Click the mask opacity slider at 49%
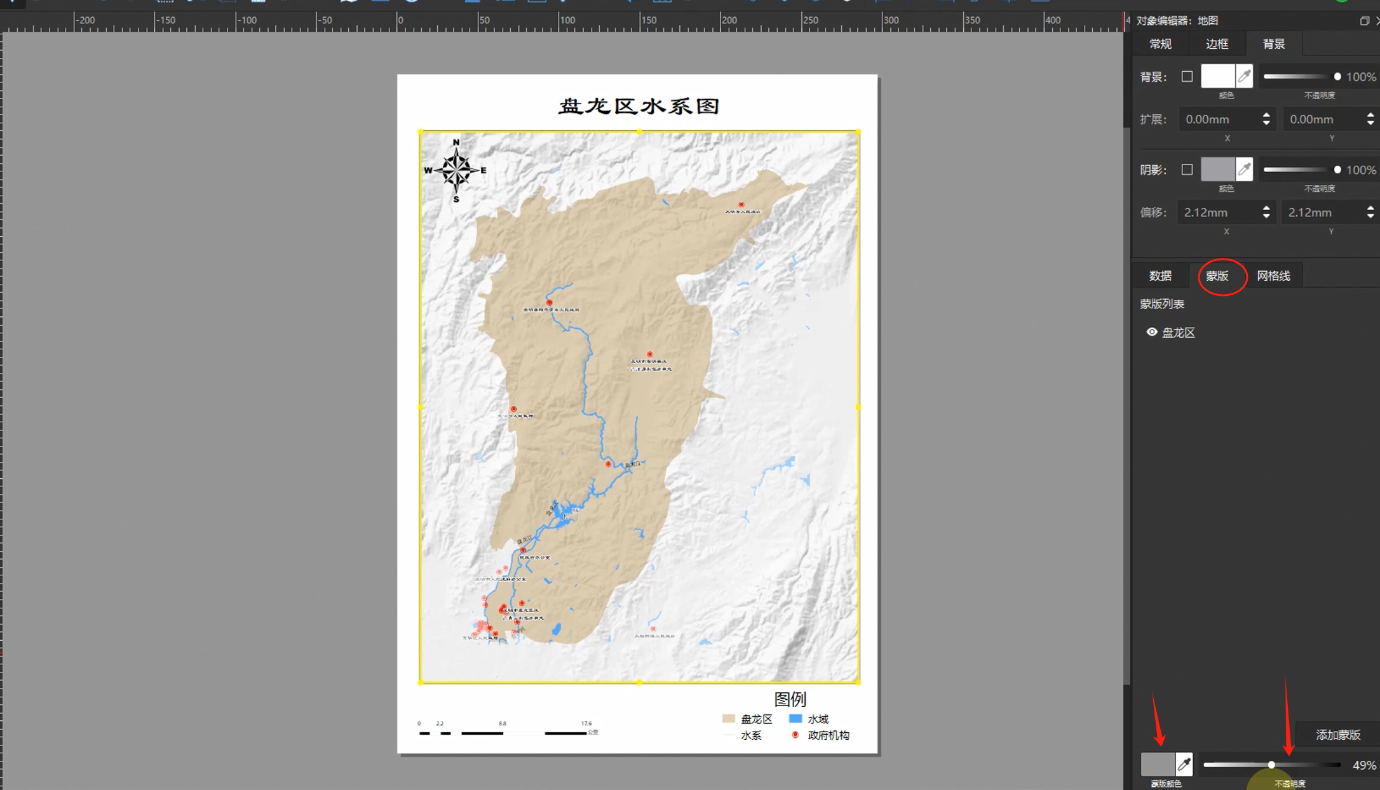Viewport: 1380px width, 790px height. pos(1271,765)
